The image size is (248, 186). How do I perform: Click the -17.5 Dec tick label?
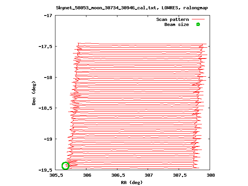[x=45, y=46]
